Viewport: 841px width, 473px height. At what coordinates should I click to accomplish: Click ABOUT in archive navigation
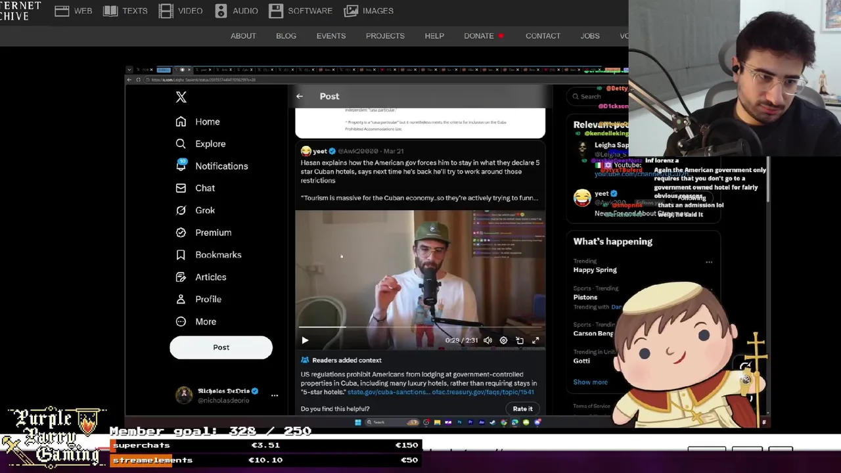pyautogui.click(x=243, y=36)
